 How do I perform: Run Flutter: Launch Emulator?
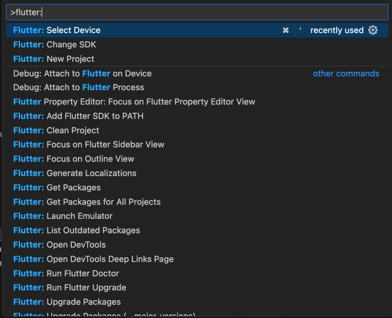click(197, 216)
